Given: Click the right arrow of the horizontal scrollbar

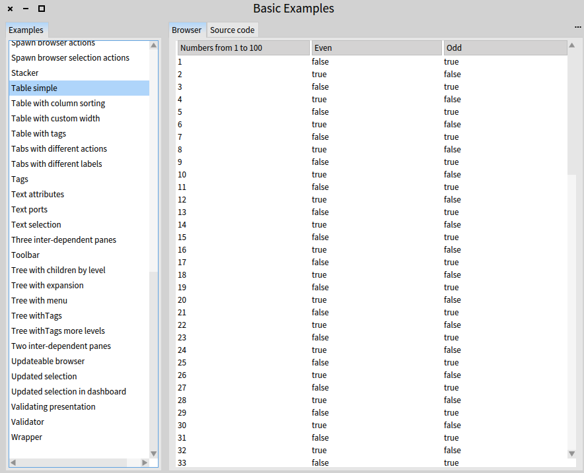Looking at the screenshot, I should 145,464.
